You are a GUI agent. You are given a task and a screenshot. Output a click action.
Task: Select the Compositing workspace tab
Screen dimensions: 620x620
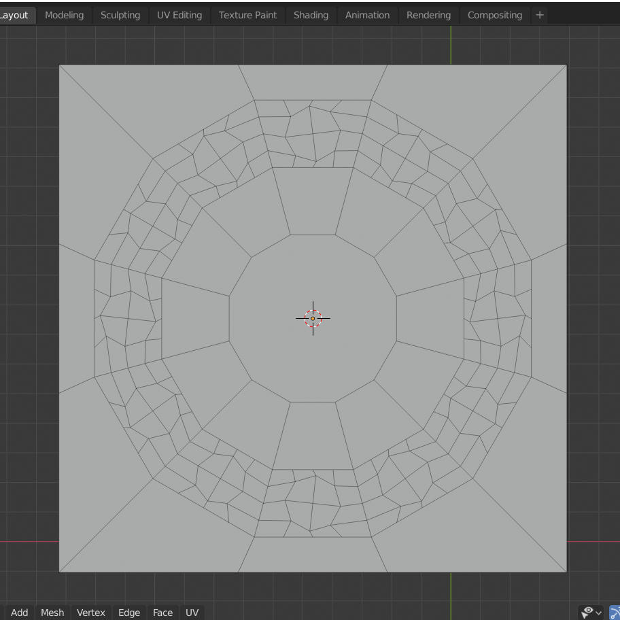494,15
